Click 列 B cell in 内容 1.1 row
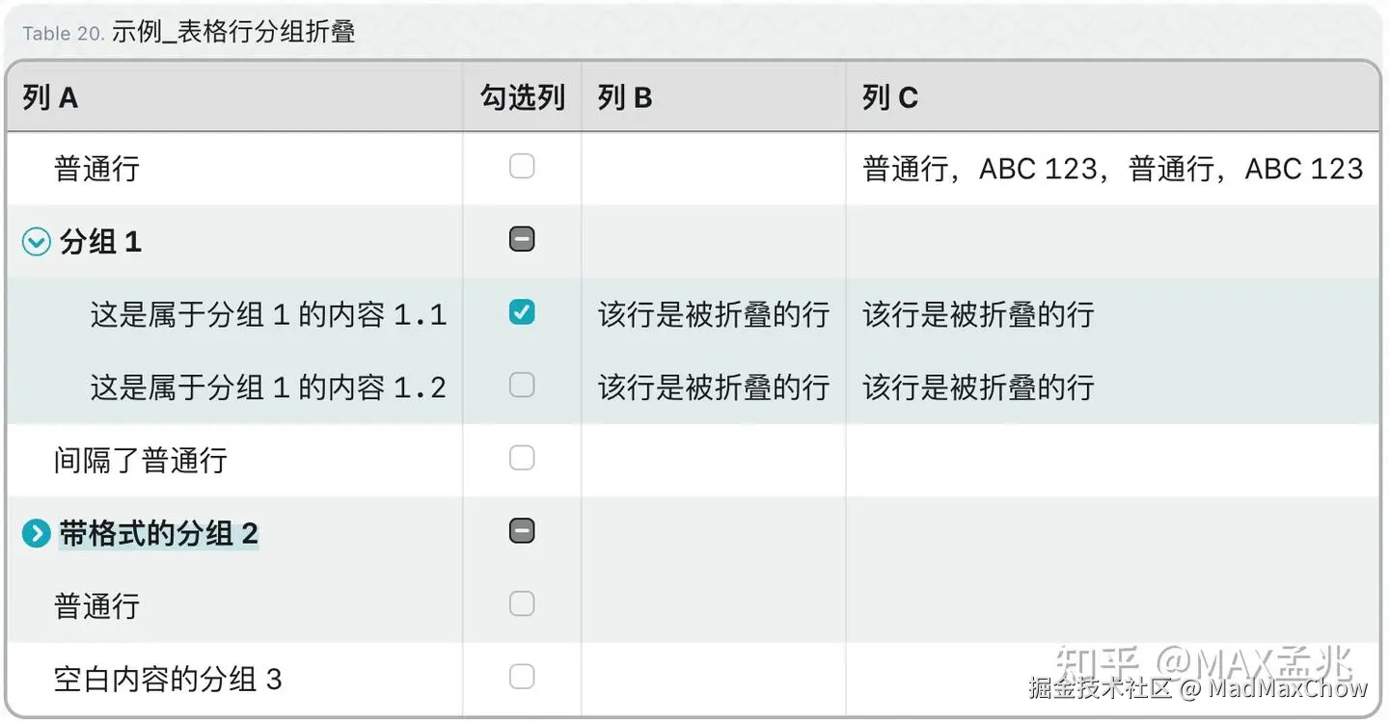Image resolution: width=1389 pixels, height=722 pixels. (x=713, y=315)
